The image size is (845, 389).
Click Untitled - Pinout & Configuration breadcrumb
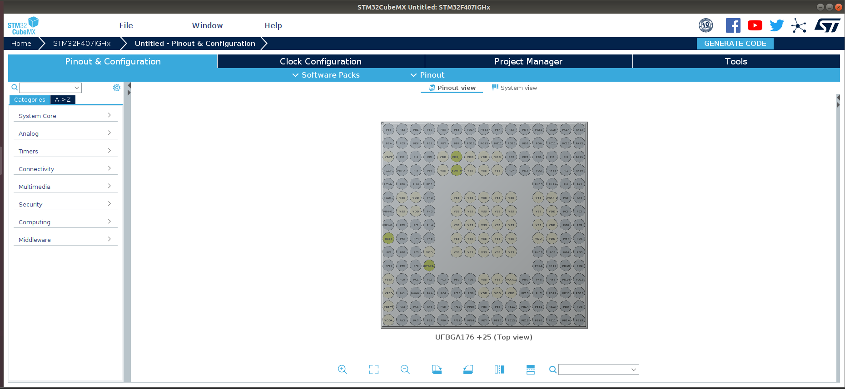[195, 44]
